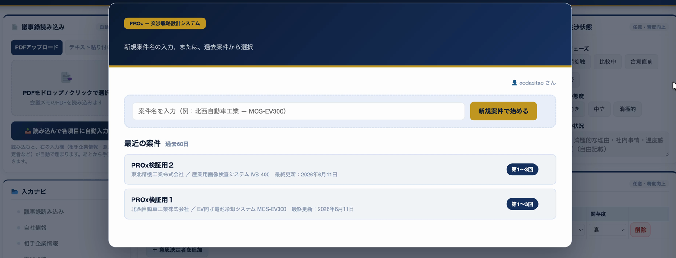Select テキスト貼り付け tab in background panel

tap(88, 47)
